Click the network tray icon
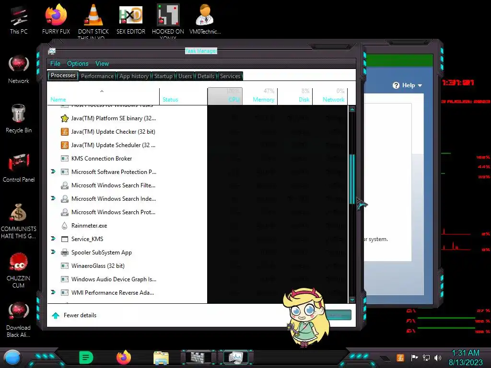Image resolution: width=491 pixels, height=368 pixels. coord(426,357)
